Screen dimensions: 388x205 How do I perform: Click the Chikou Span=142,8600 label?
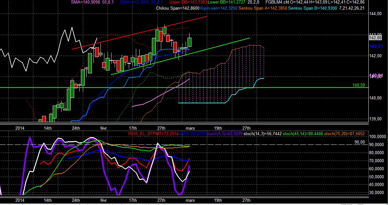[177, 8]
